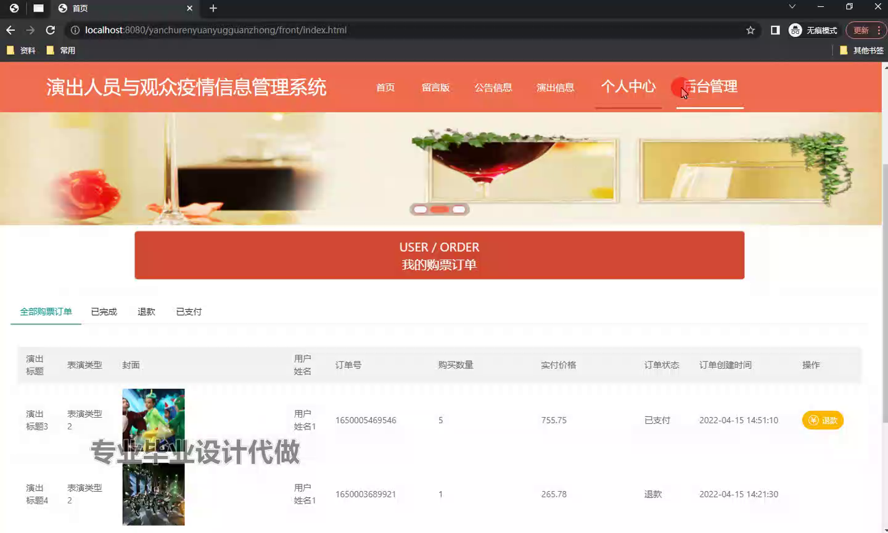The width and height of the screenshot is (888, 533).
Task: Click the browser forward arrow
Action: [x=30, y=30]
